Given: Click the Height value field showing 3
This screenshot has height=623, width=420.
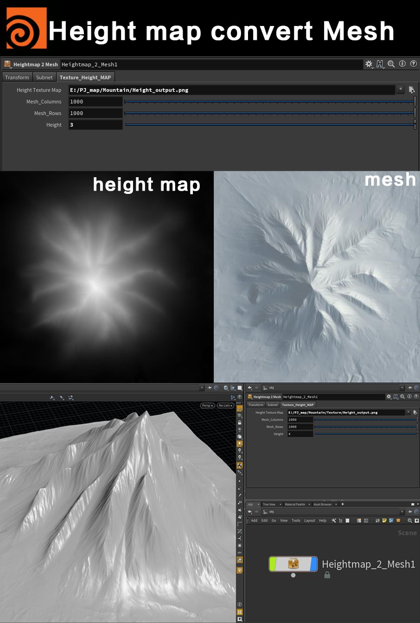Looking at the screenshot, I should (95, 125).
